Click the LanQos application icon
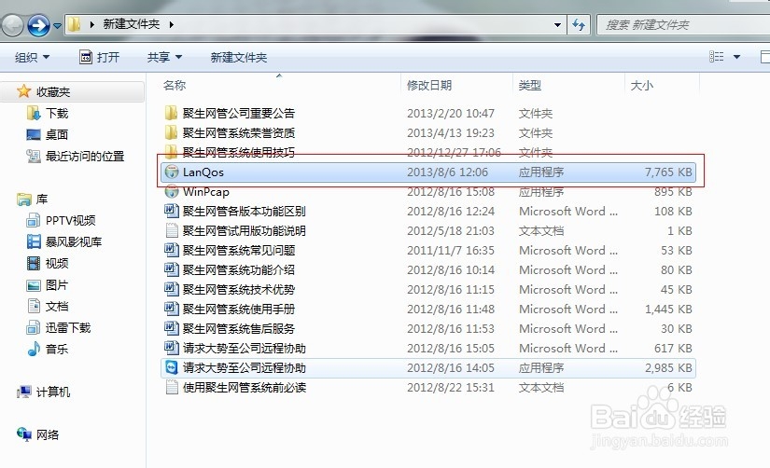The image size is (770, 468). click(172, 172)
